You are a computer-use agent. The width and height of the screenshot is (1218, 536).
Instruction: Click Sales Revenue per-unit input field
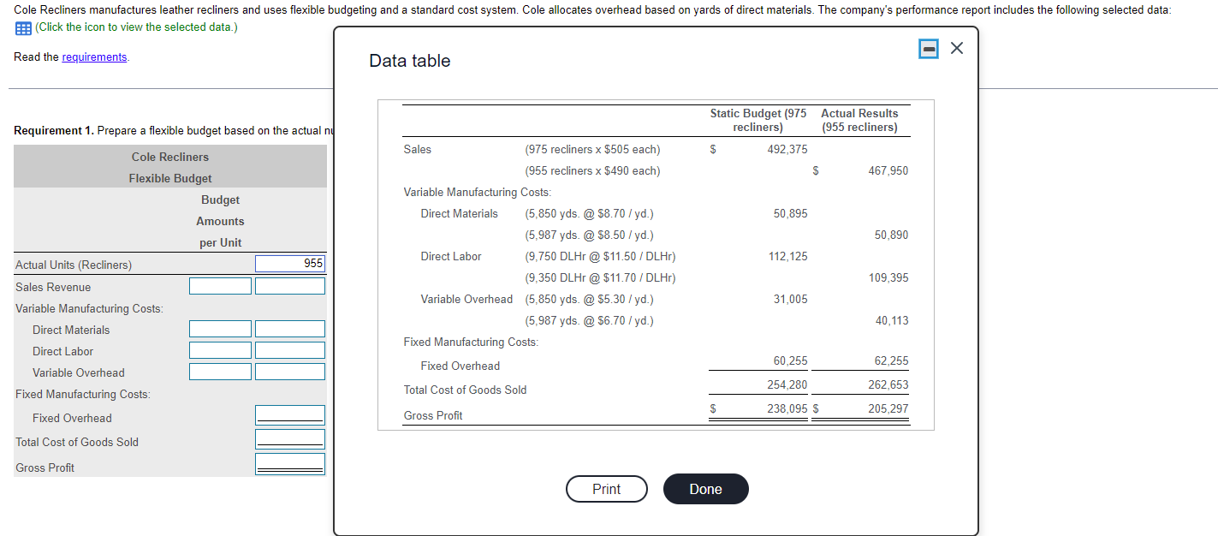click(221, 286)
